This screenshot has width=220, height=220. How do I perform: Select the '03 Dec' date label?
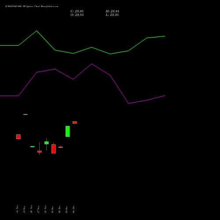(66, 209)
